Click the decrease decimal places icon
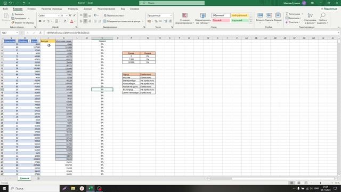 click(x=170, y=21)
